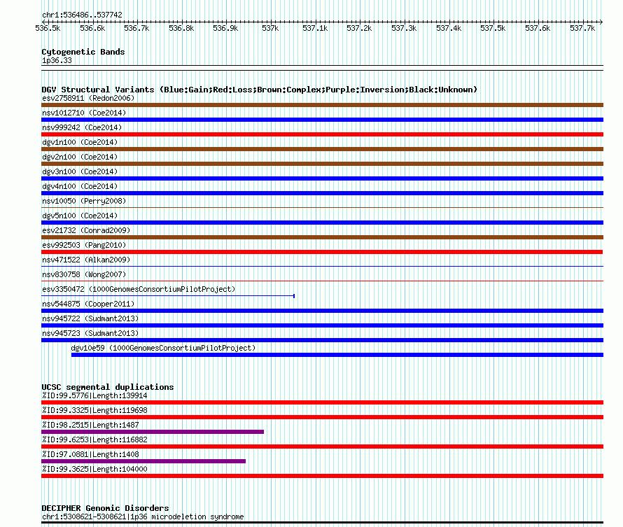Click the thin blue feature line under esv3350472
The width and height of the screenshot is (623, 527).
pyautogui.click(x=168, y=296)
